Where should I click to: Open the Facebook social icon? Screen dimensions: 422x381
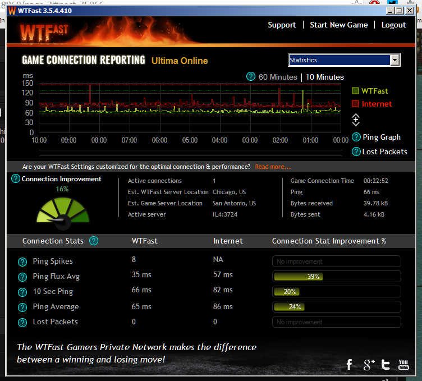350,365
